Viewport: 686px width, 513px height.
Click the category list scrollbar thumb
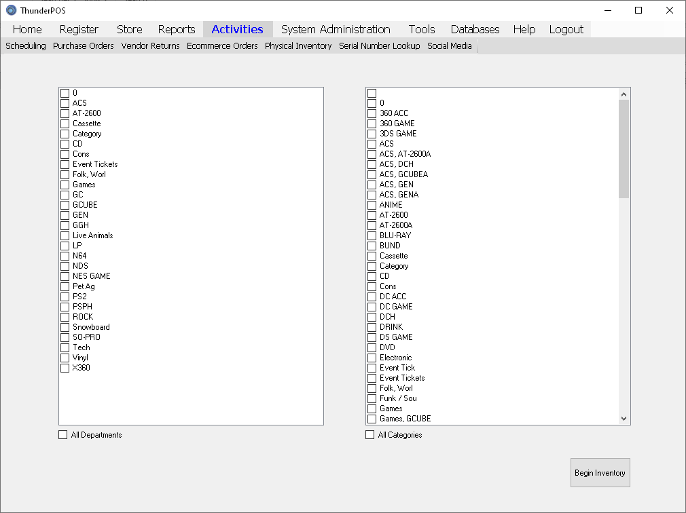(624, 148)
